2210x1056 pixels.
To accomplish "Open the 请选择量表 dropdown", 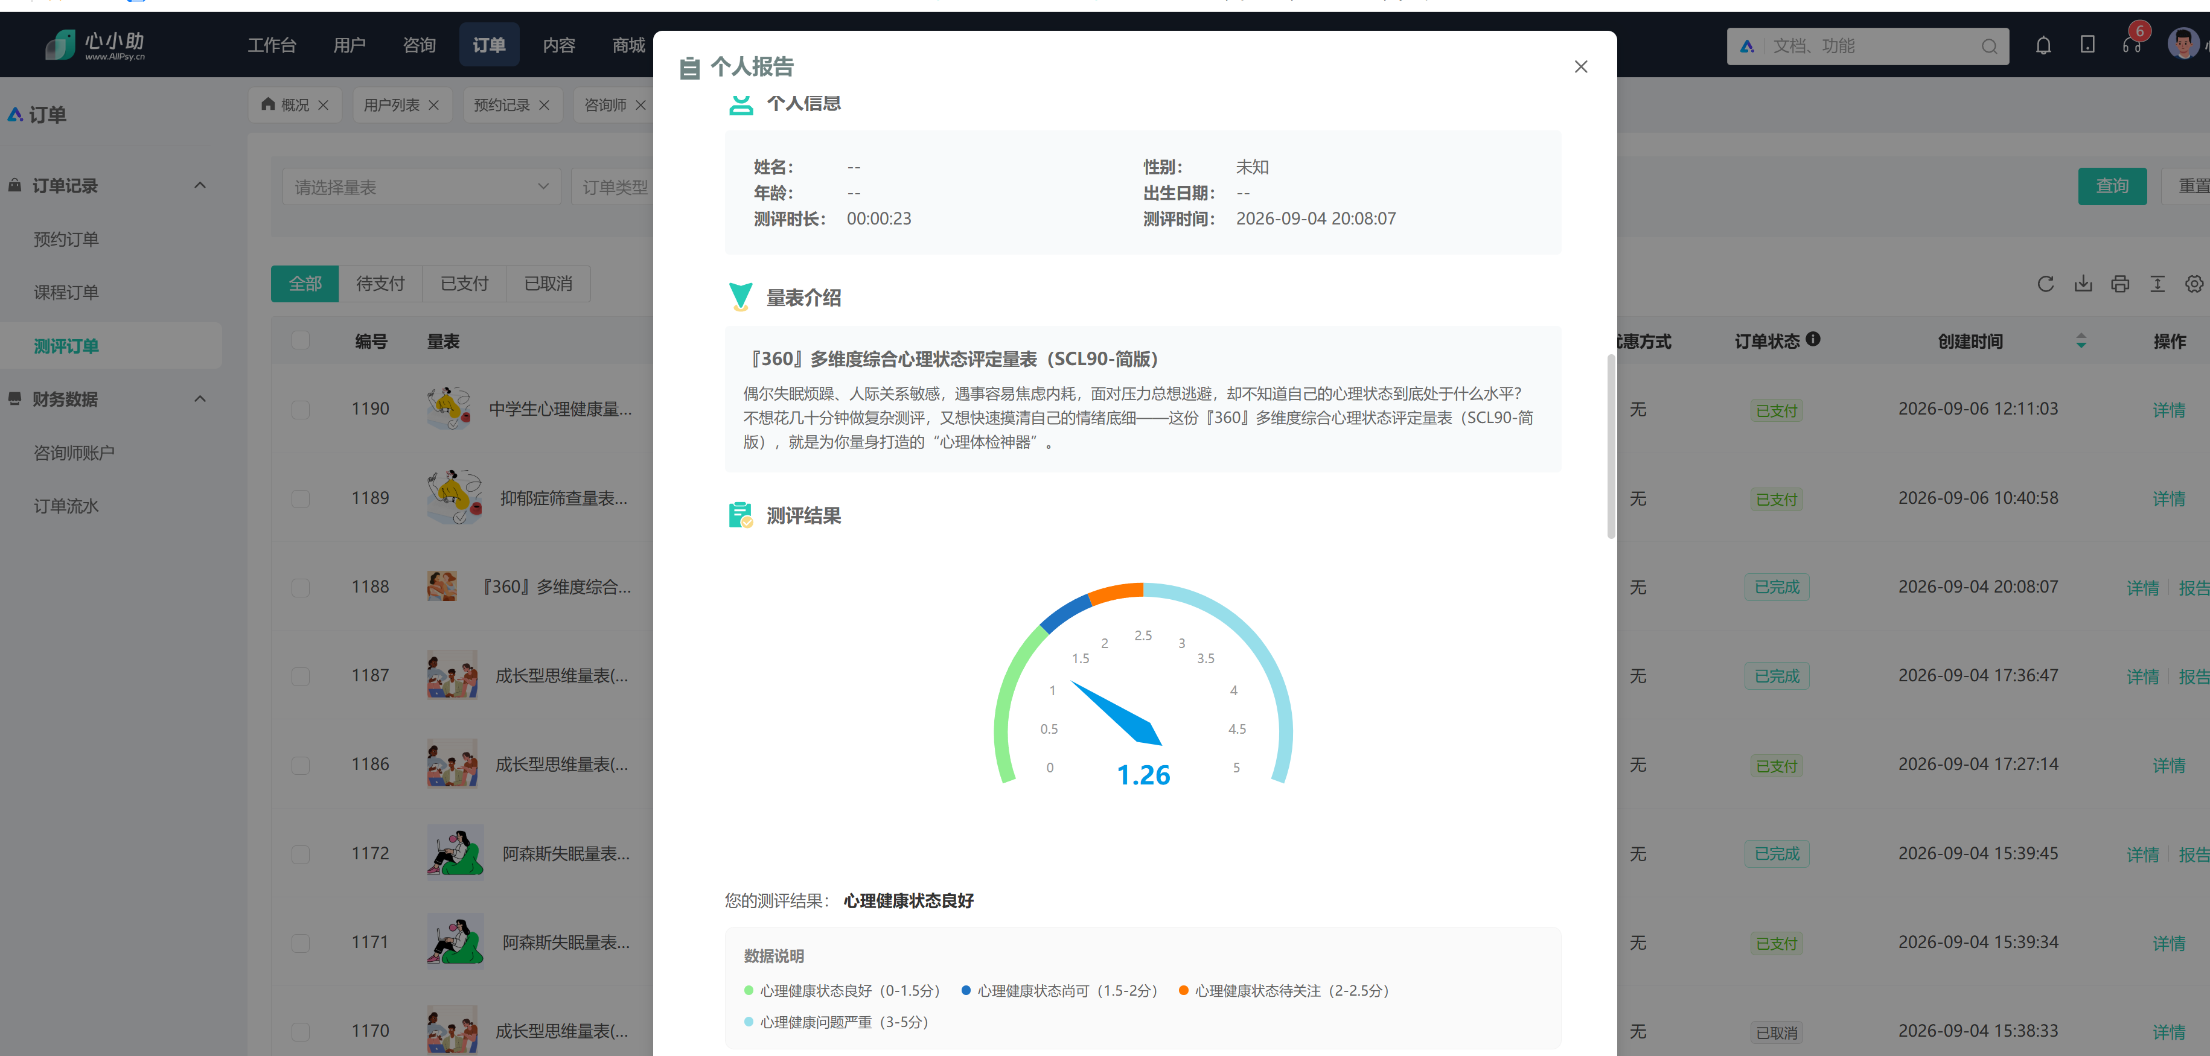I will (421, 187).
